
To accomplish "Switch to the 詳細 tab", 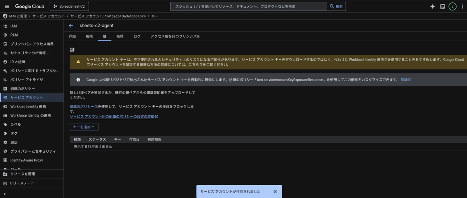I will [x=72, y=36].
